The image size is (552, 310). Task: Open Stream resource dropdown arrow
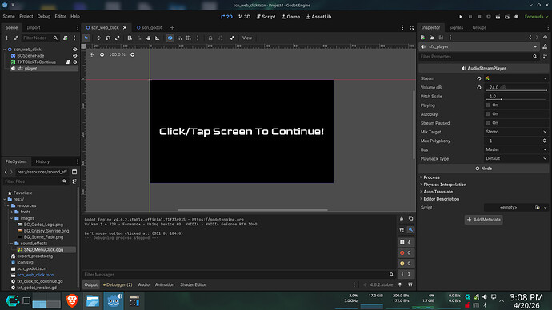coord(545,78)
